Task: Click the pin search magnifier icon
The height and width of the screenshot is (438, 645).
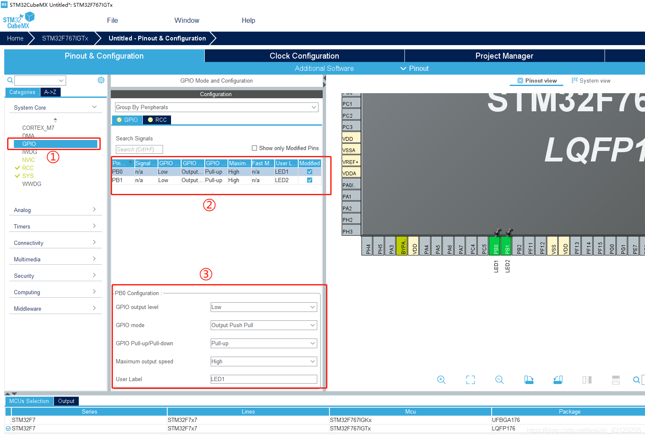Action: coord(636,380)
